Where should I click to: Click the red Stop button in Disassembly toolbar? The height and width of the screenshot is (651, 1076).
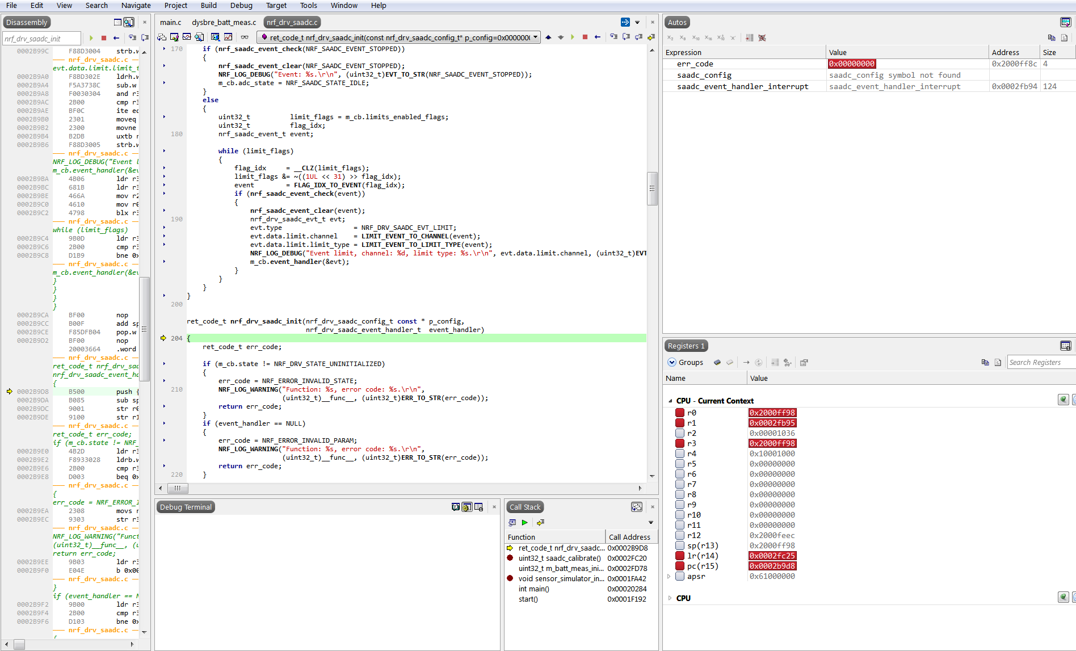104,38
